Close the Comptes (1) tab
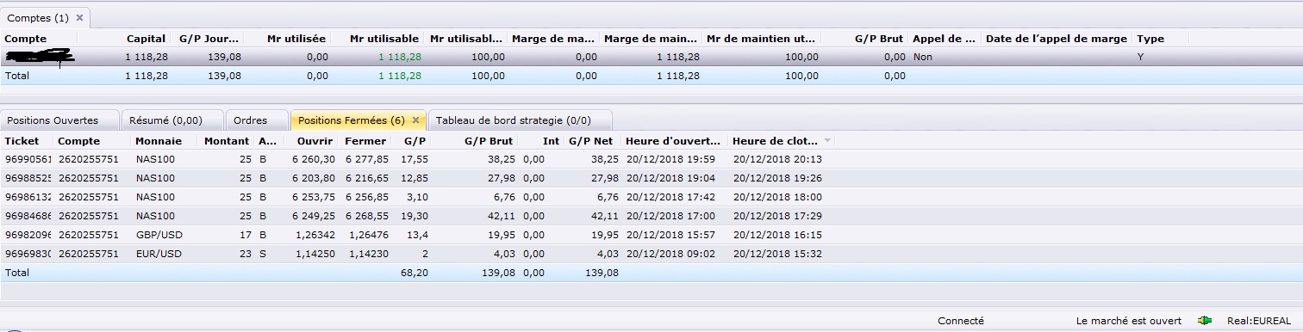Screen dimensions: 1303x332 pyautogui.click(x=79, y=17)
